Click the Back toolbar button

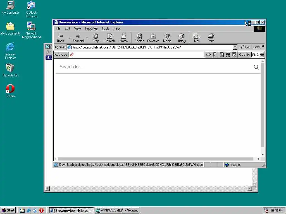pos(61,38)
